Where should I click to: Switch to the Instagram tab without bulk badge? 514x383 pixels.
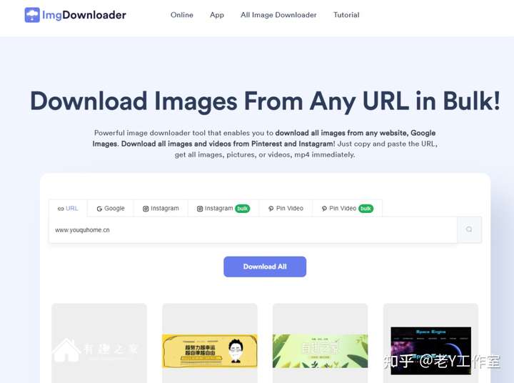(161, 209)
